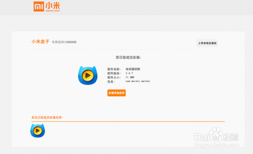
Task: Click the large 电视猫视频 app icon
Action: coord(88,75)
